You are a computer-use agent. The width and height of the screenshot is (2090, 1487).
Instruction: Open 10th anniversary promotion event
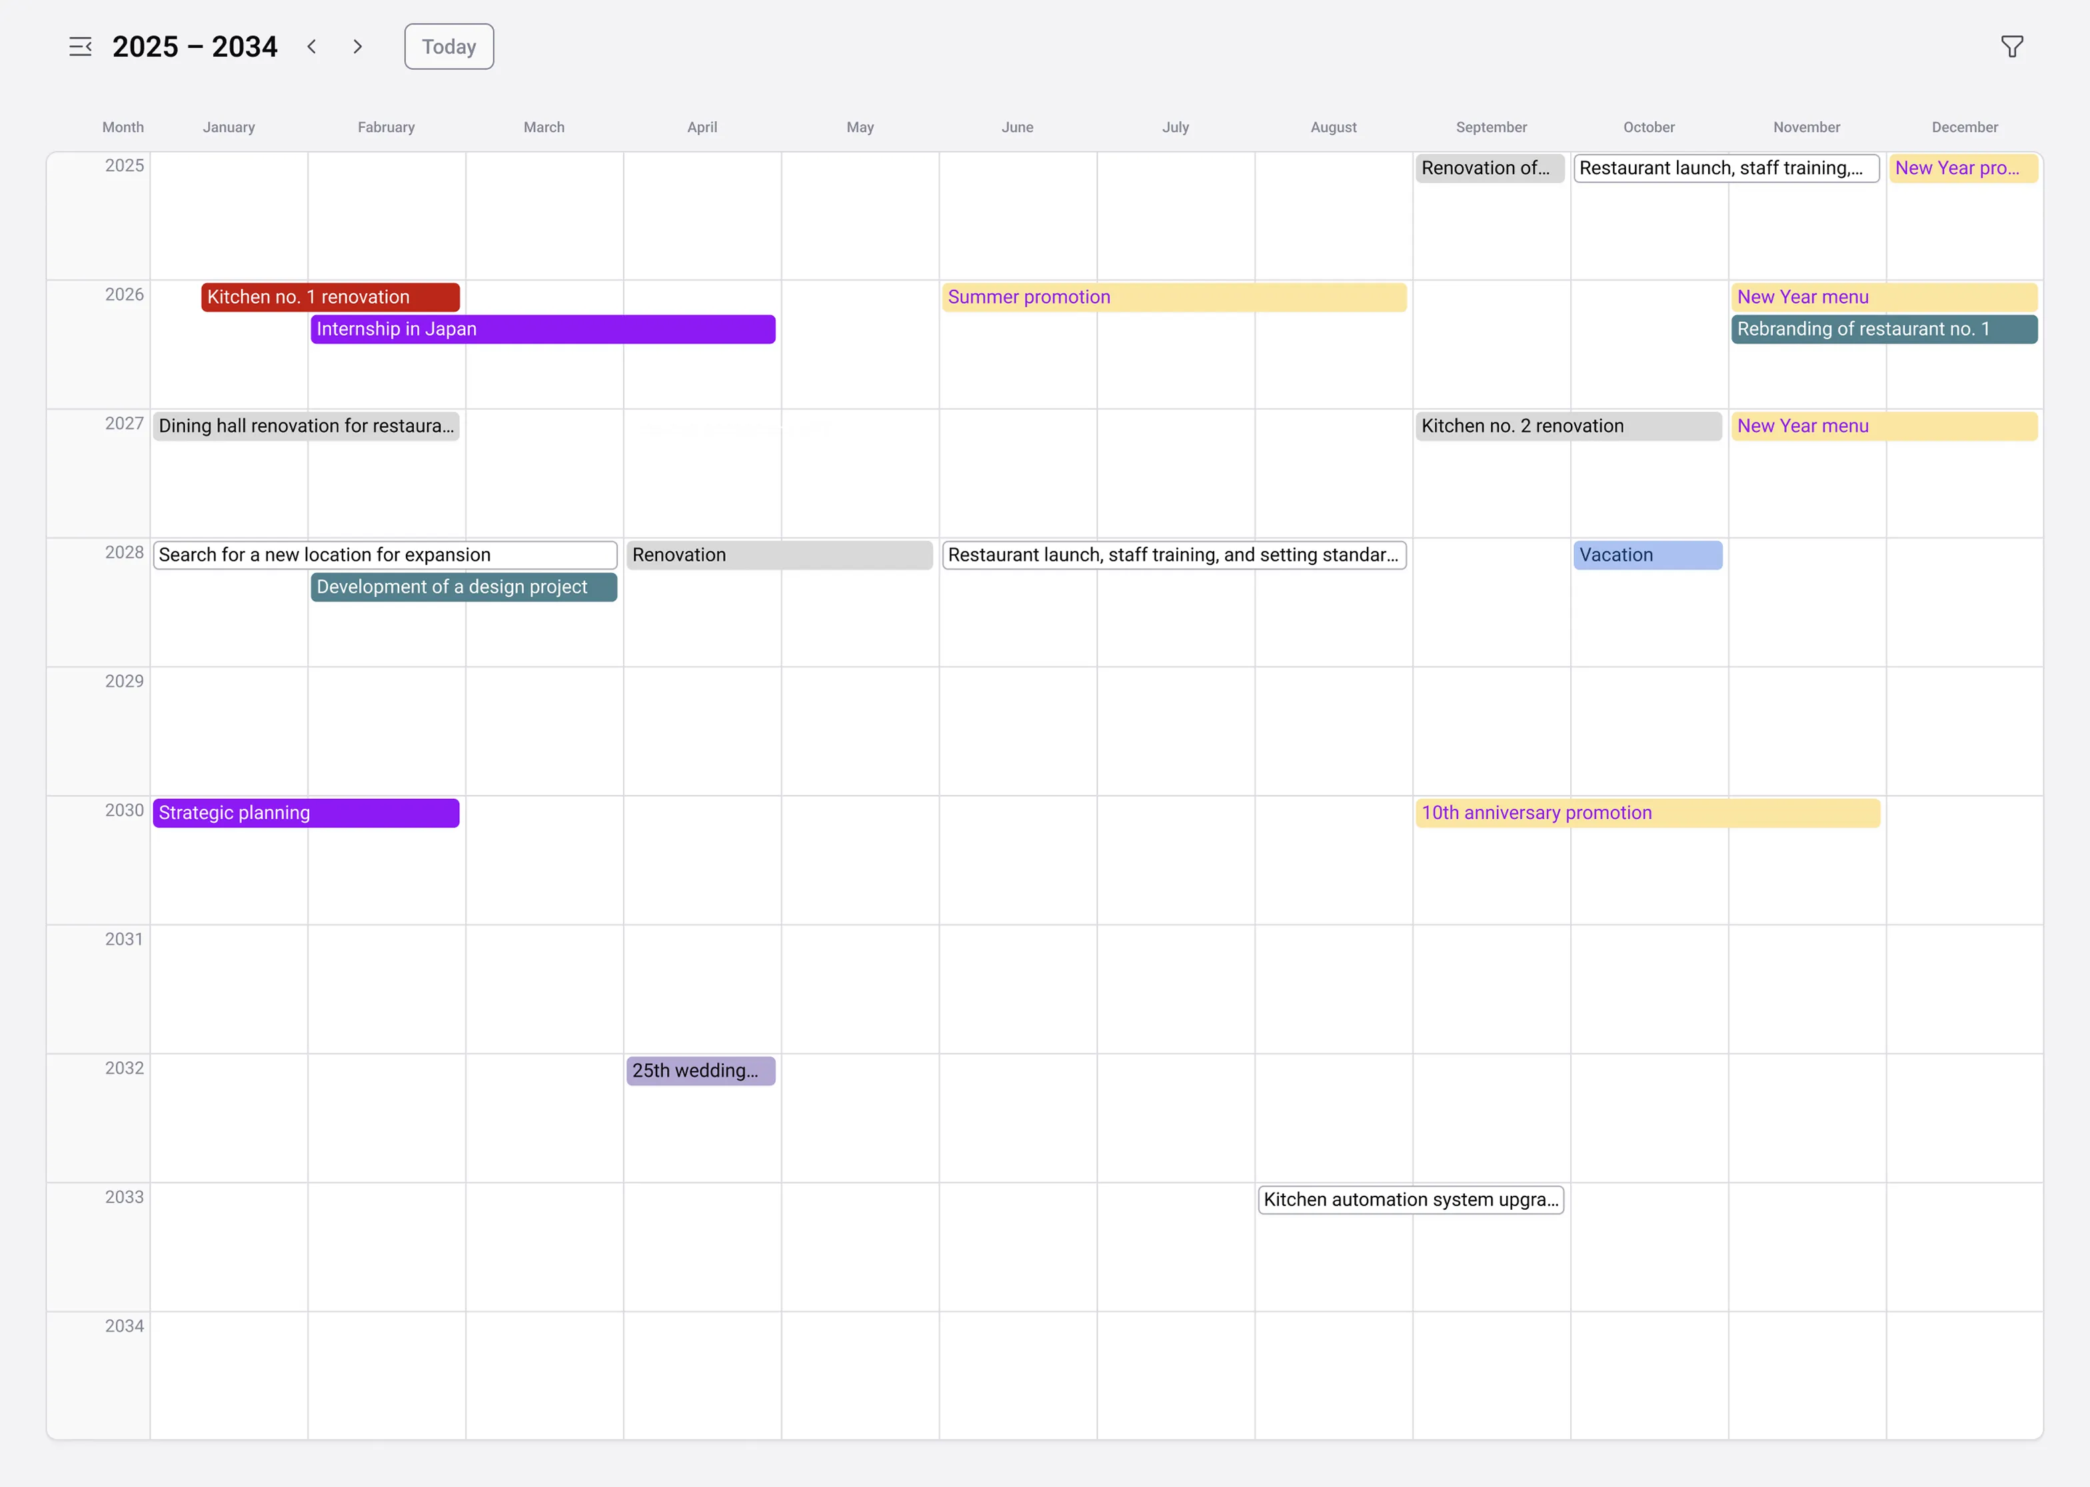(x=1647, y=813)
